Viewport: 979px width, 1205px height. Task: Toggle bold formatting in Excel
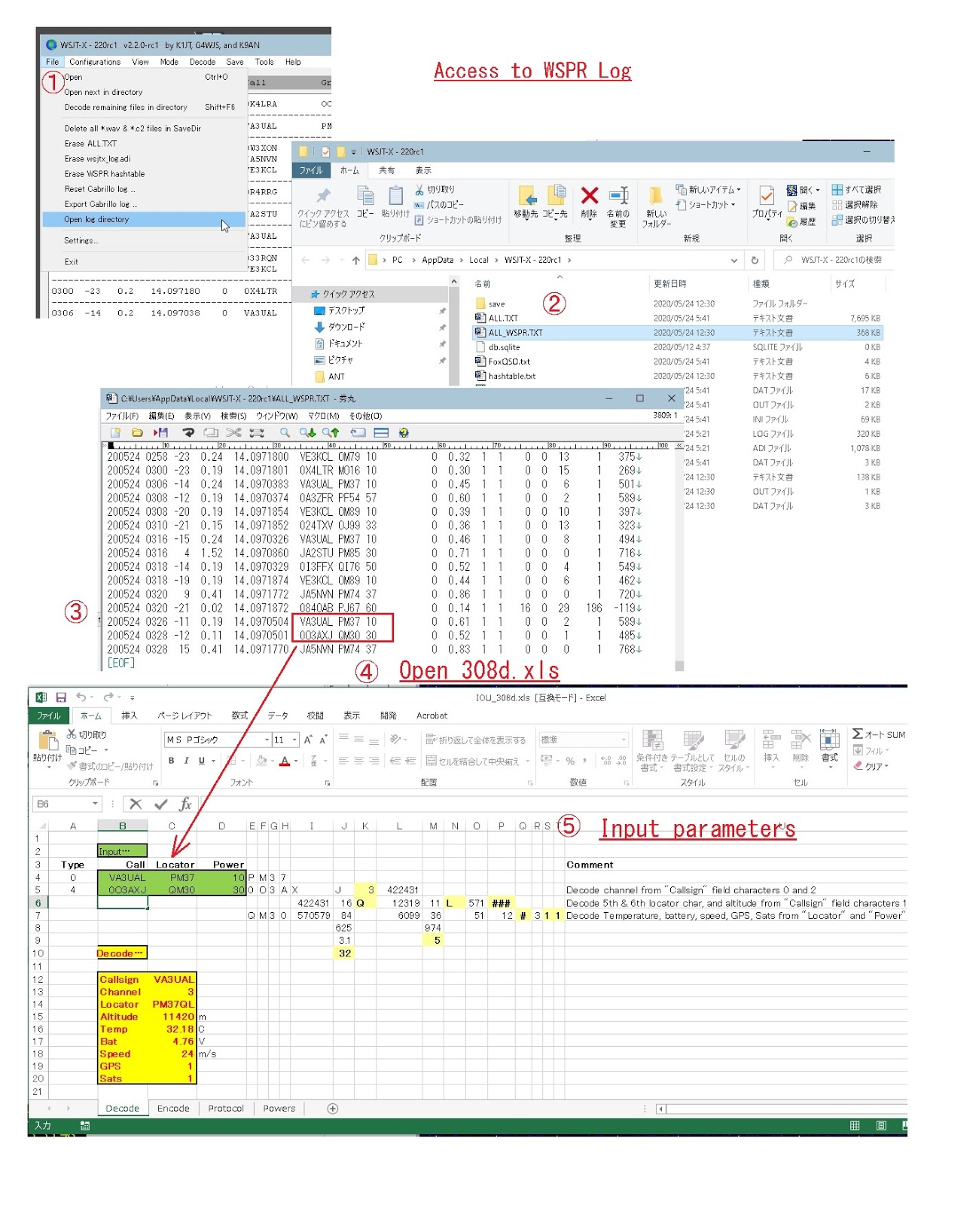coord(172,761)
